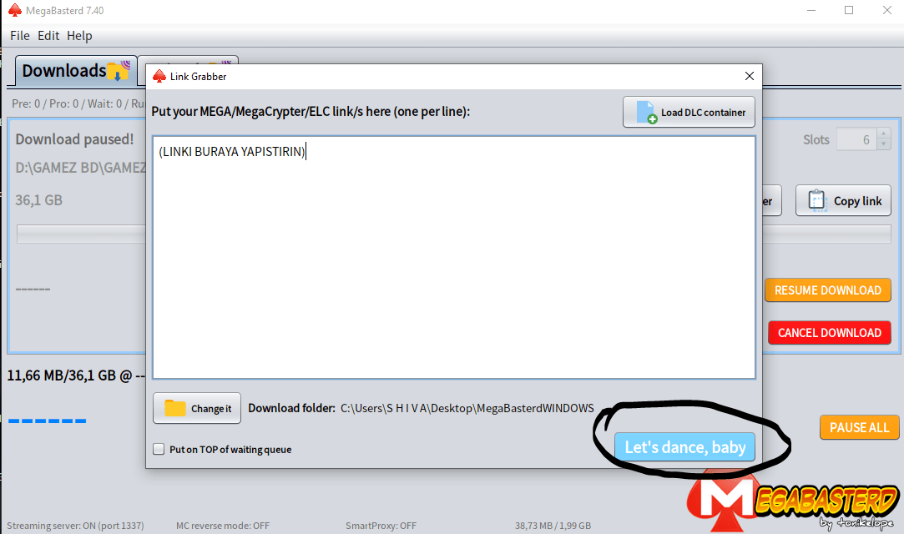Click the Downloads tab folder icon

(x=119, y=71)
